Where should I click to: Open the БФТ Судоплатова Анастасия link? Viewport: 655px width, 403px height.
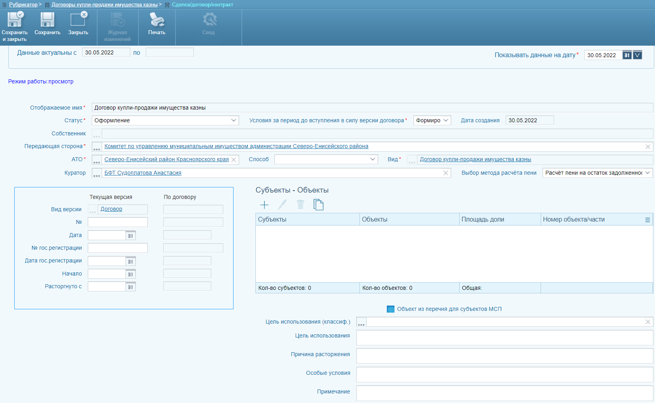pos(143,173)
